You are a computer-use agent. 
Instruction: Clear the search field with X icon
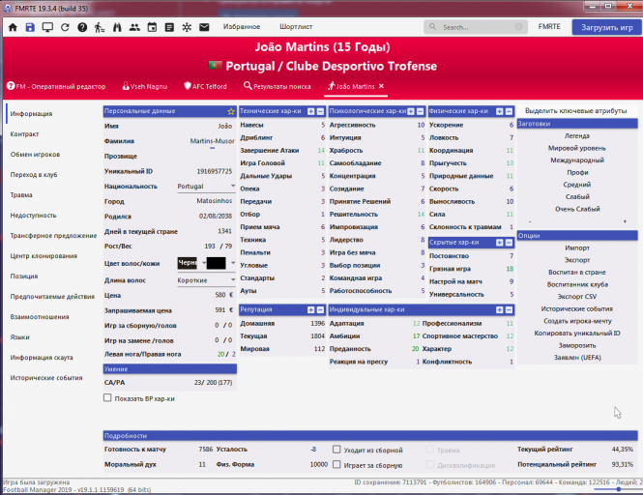[518, 27]
